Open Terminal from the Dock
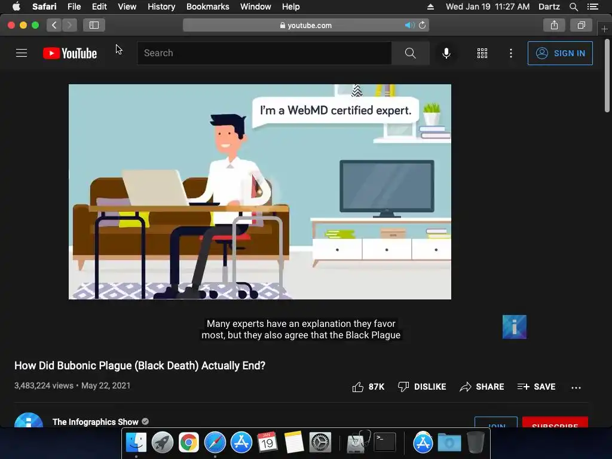The image size is (612, 459). click(385, 443)
